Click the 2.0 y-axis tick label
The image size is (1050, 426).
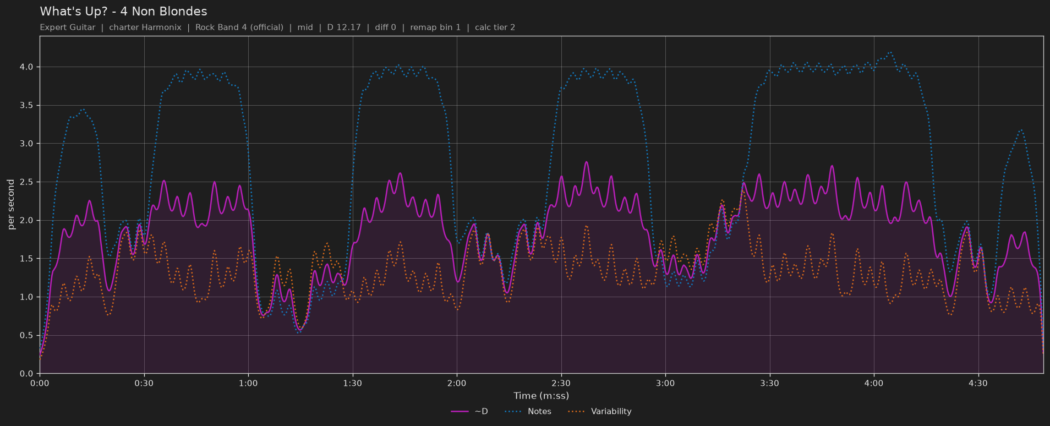click(x=26, y=220)
